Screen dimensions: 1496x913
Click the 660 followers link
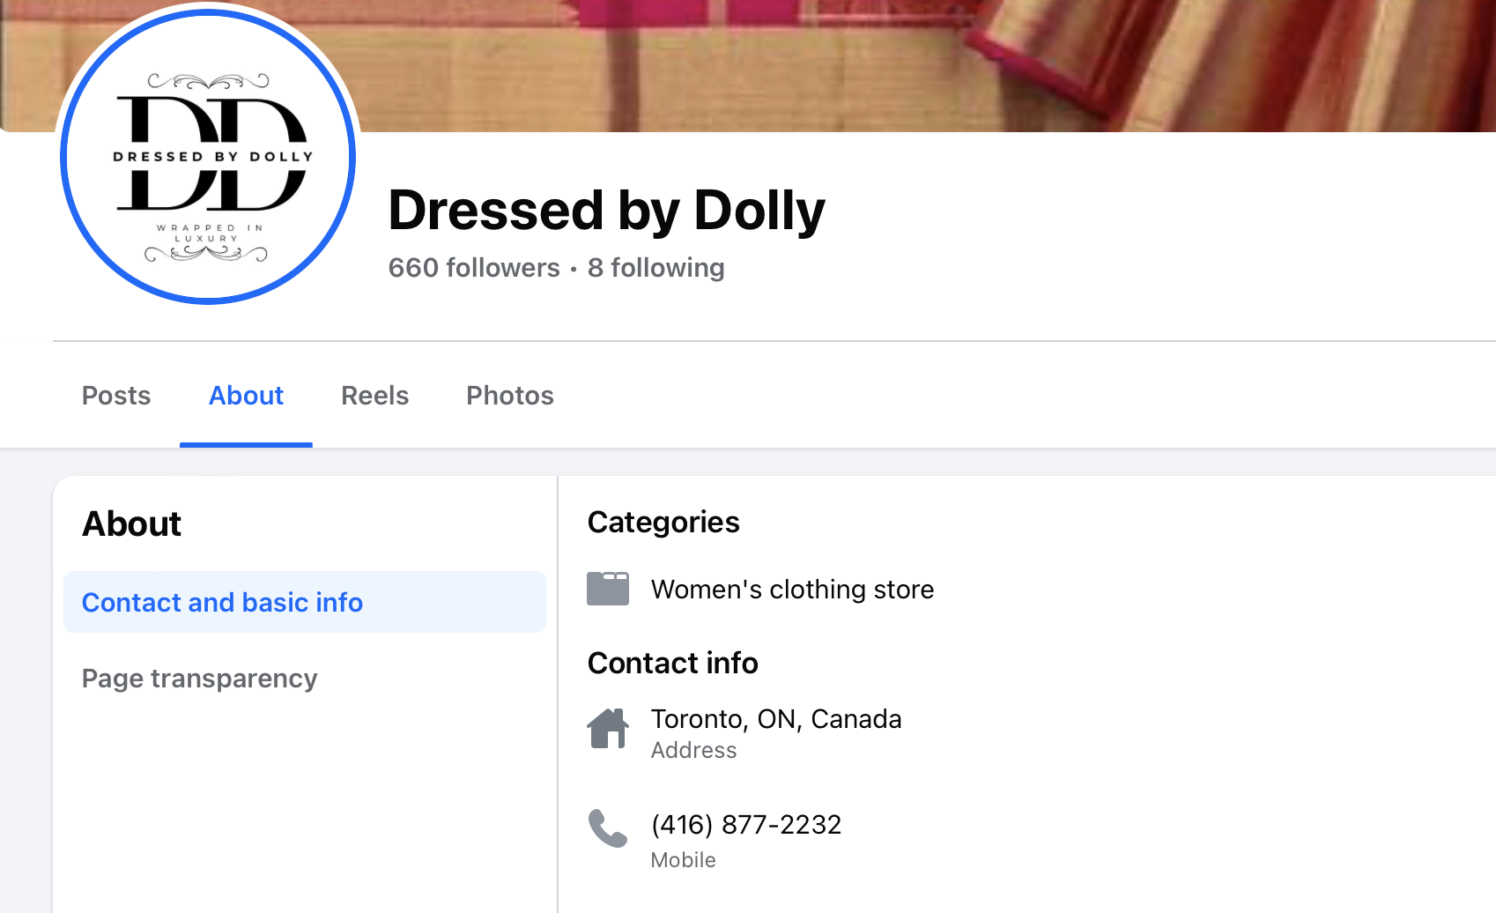tap(474, 268)
